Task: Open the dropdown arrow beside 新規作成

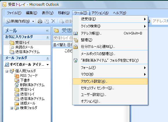Action: (x=33, y=21)
